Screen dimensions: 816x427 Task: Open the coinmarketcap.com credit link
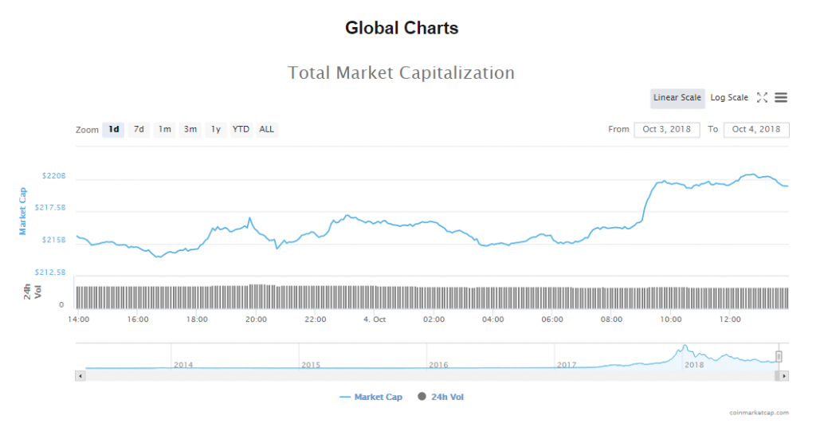pos(759,413)
